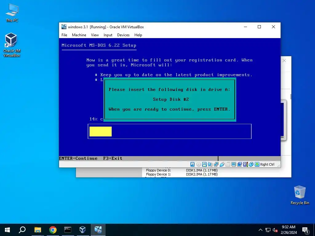
Task: Open taskbar Search
Action: pyautogui.click(x=22, y=230)
